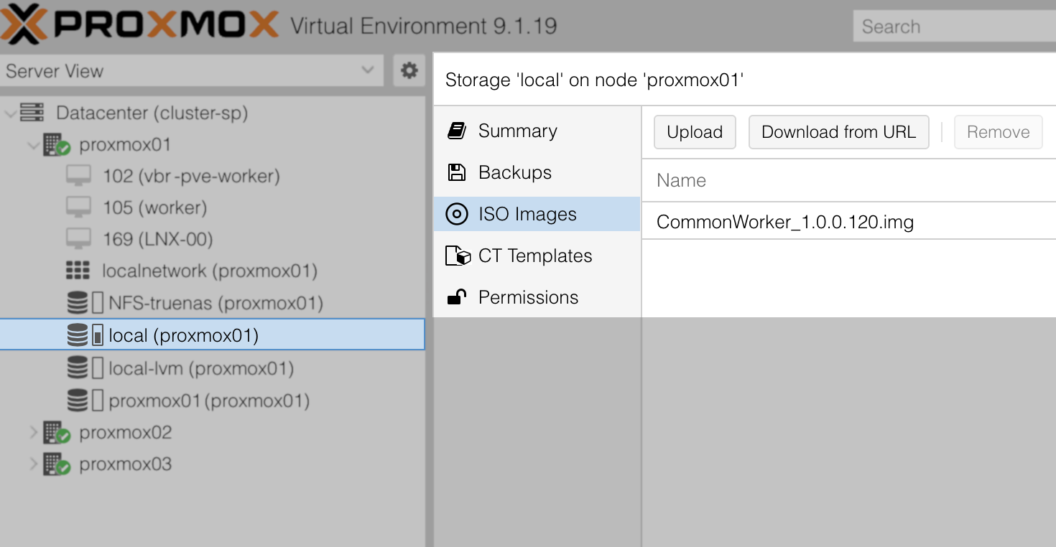Click the monitor icon for VM 169
This screenshot has height=547, width=1056.
tap(78, 239)
